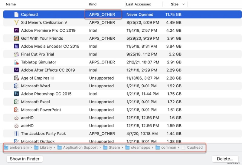Screen dimensions: 242x165
Task: Click common folder in path bar
Action: click(166, 147)
